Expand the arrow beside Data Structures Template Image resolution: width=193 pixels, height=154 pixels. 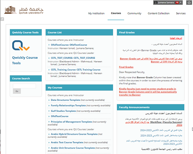pyautogui.click(x=49, y=100)
